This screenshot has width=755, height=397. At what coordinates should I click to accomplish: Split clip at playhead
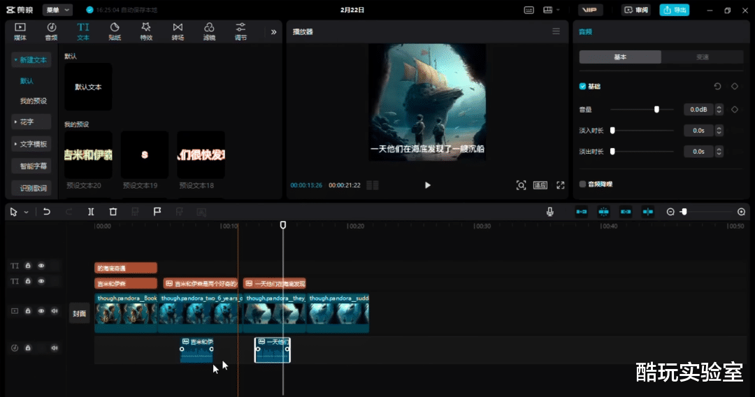click(91, 212)
